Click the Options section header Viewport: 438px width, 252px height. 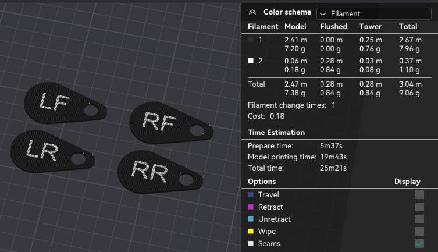click(262, 182)
